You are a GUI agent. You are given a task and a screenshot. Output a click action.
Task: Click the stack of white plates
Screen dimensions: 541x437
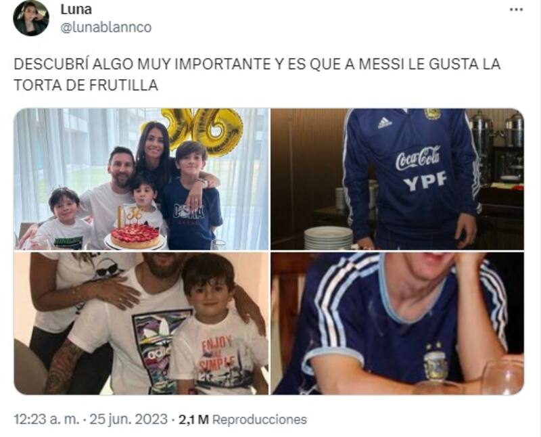328,237
